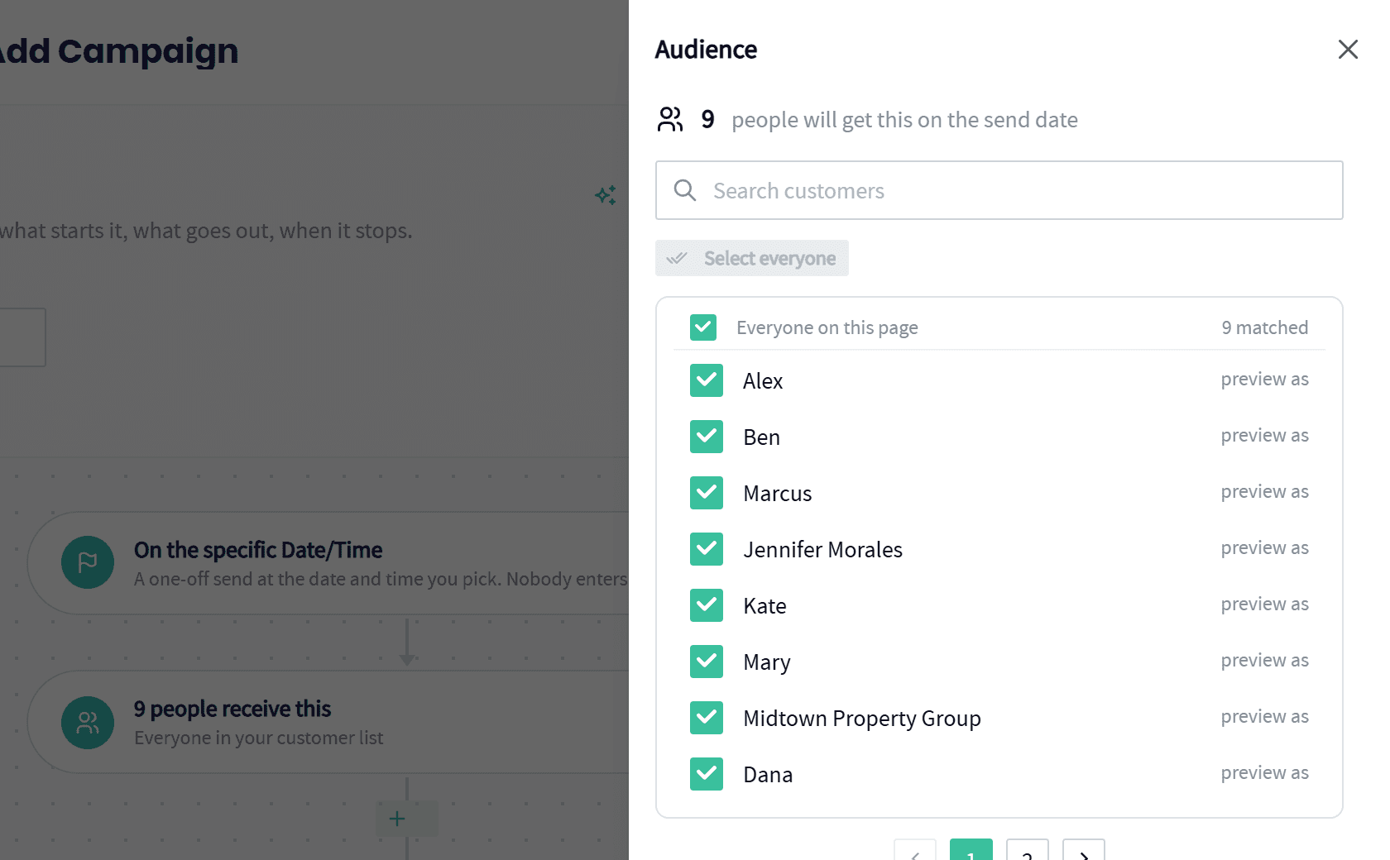Click the Audience panel heading
The height and width of the screenshot is (860, 1390).
point(706,50)
